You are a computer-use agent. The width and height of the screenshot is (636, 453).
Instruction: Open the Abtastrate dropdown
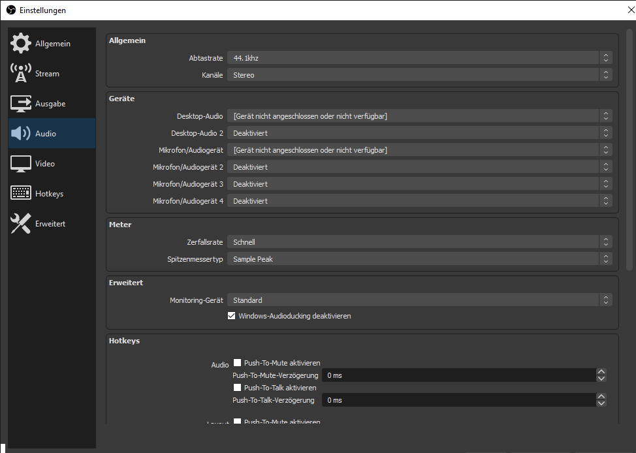[419, 58]
